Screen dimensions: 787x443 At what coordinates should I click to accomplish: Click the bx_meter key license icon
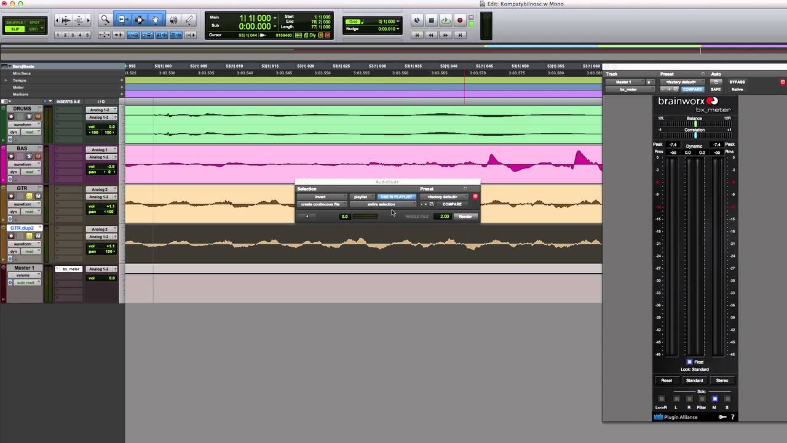pyautogui.click(x=722, y=417)
